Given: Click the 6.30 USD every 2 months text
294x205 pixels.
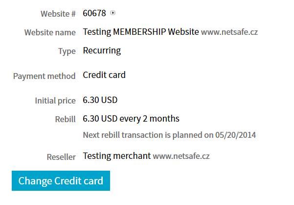Looking at the screenshot, I should (x=131, y=119).
